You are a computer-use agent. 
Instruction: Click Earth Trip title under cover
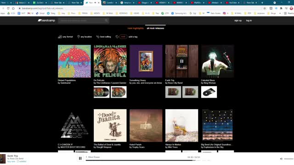coord(170,80)
